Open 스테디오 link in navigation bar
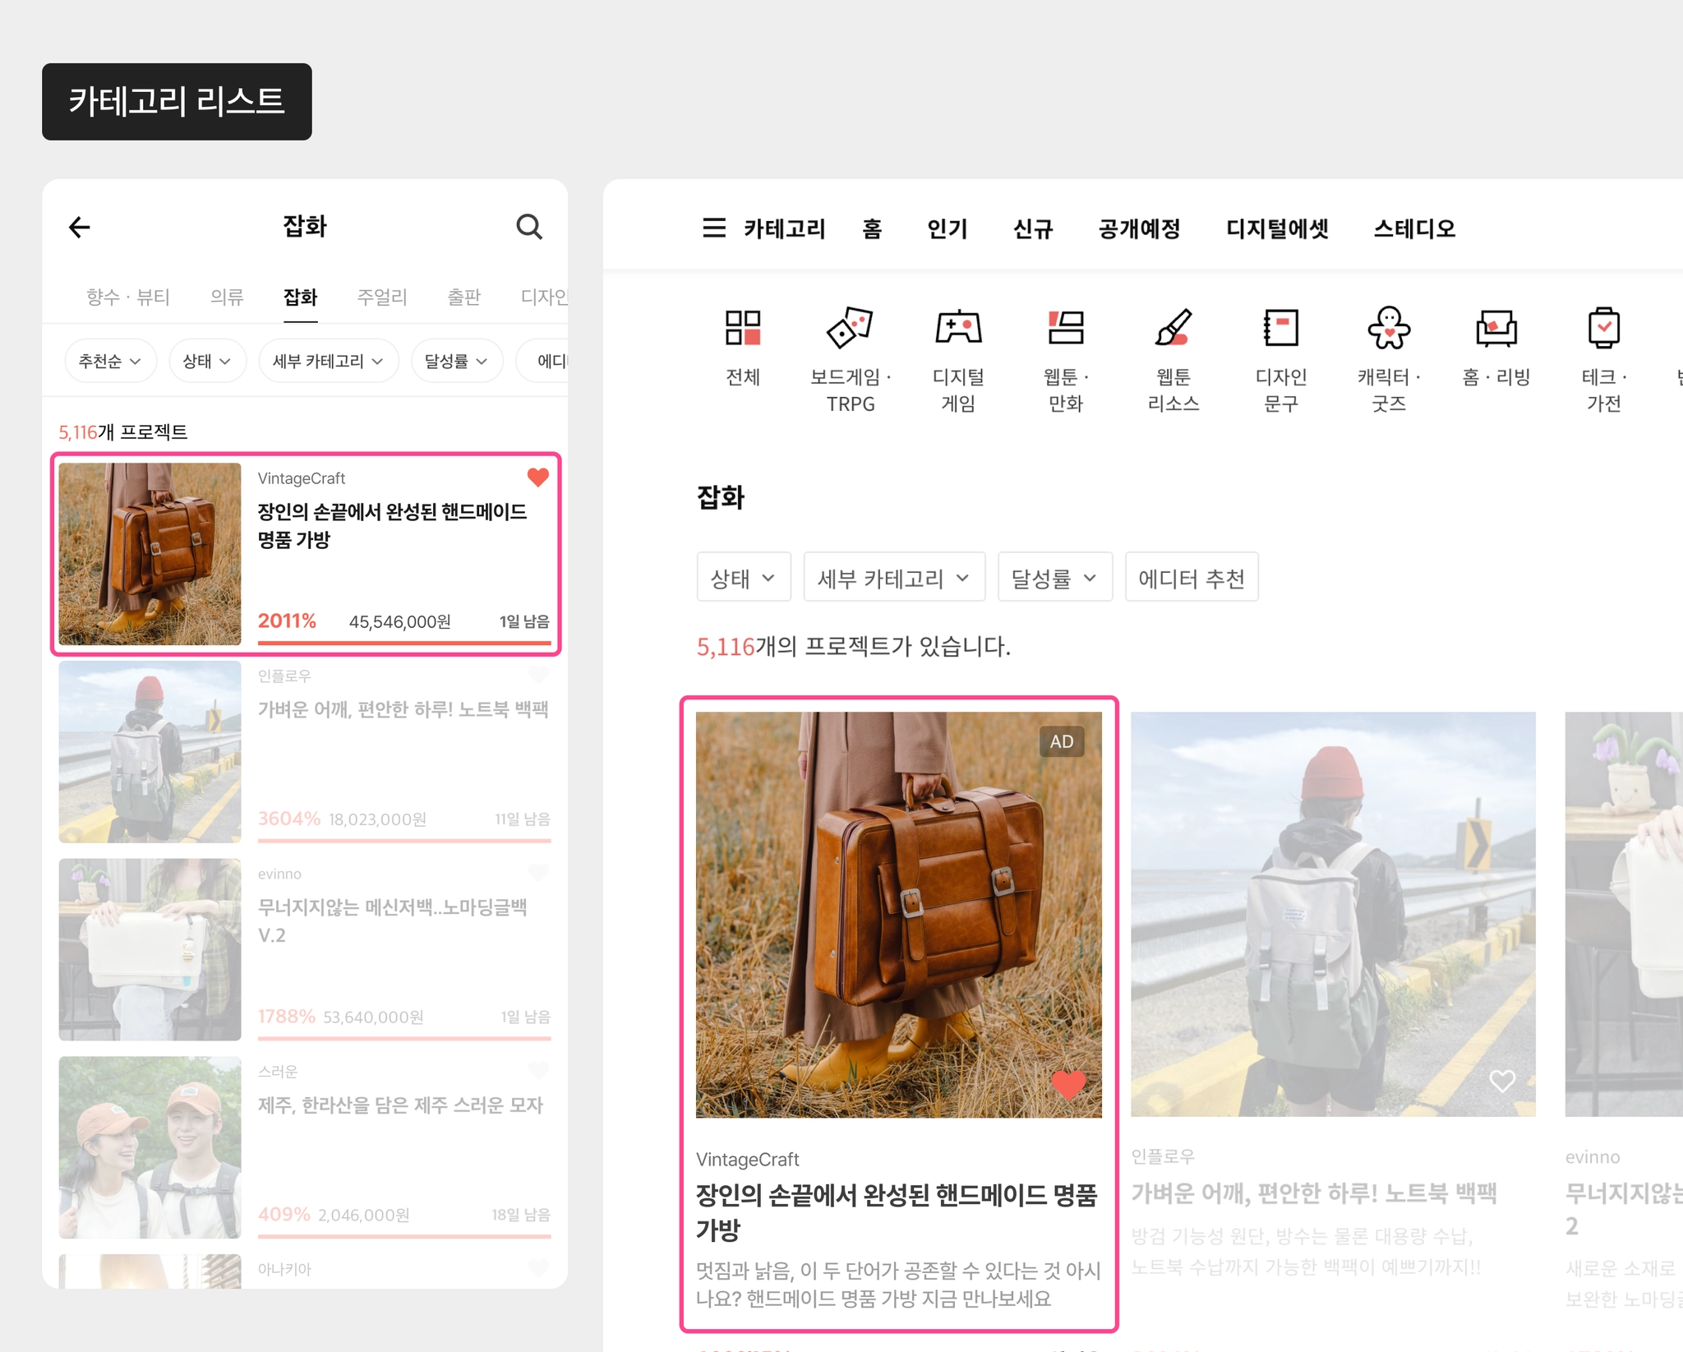 [1413, 228]
